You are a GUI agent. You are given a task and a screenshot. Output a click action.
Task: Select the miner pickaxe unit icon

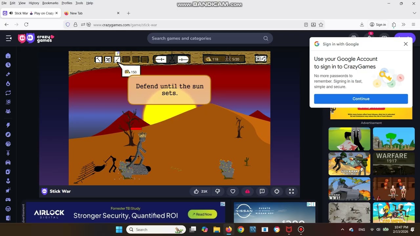click(x=98, y=59)
